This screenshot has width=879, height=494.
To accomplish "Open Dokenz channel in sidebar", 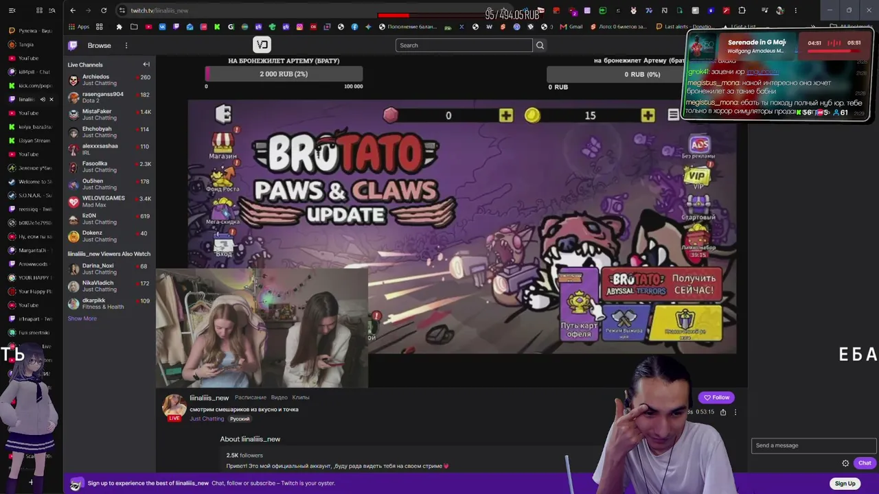I will point(109,236).
